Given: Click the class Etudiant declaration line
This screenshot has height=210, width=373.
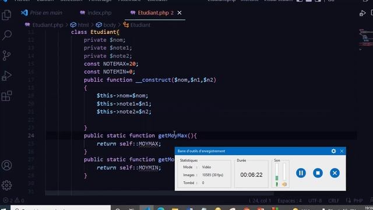Looking at the screenshot, I should [95, 32].
